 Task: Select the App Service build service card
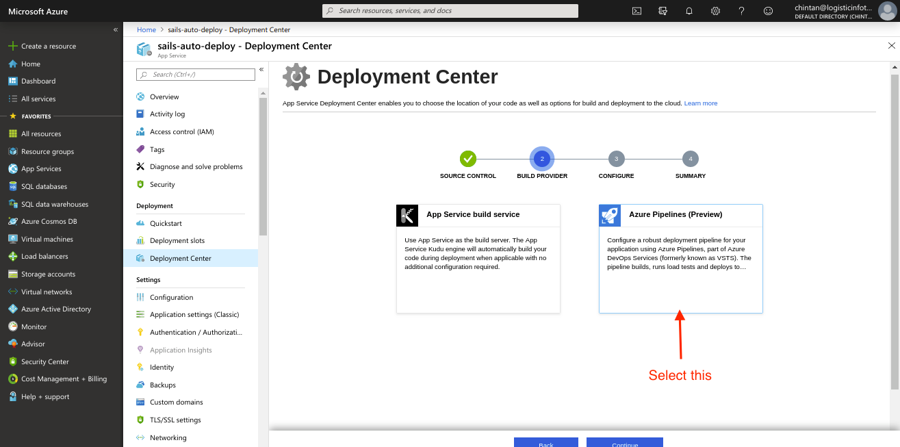pos(478,259)
